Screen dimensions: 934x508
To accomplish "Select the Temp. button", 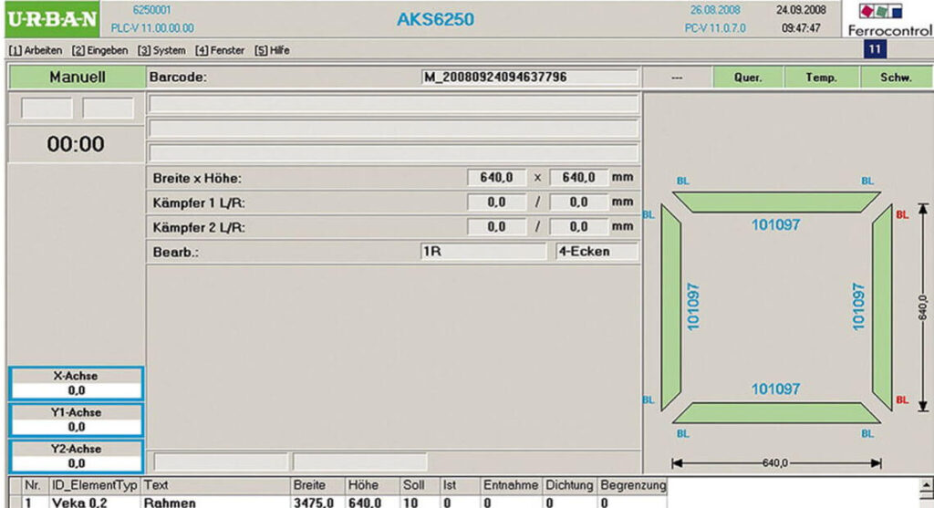I will tap(822, 78).
